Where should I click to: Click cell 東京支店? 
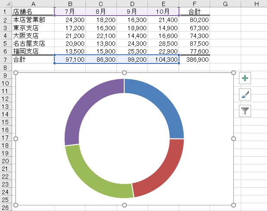[x=33, y=28]
